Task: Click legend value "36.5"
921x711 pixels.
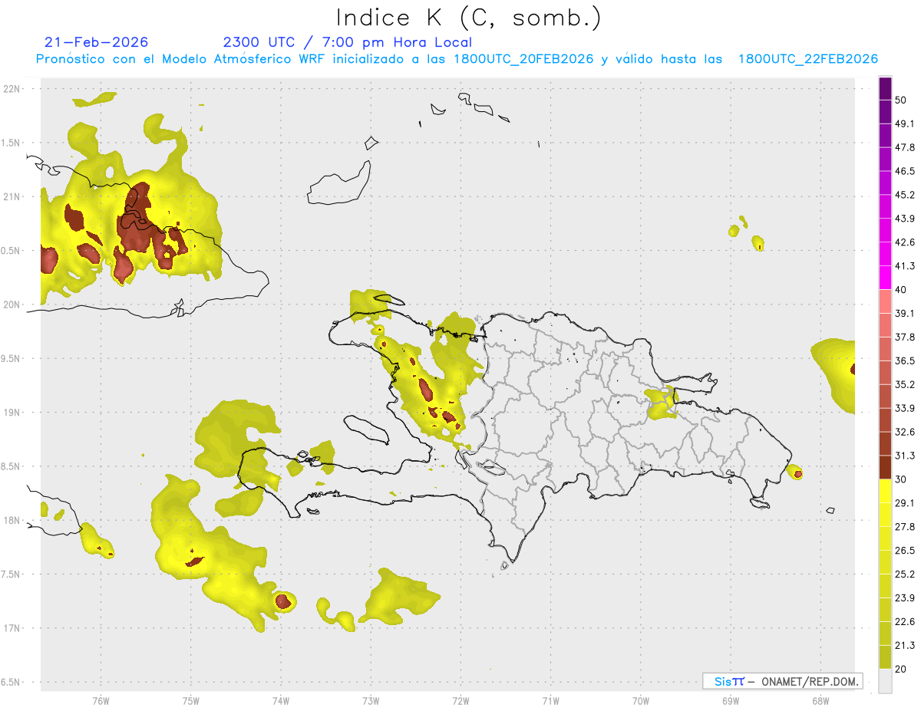Action: click(905, 360)
